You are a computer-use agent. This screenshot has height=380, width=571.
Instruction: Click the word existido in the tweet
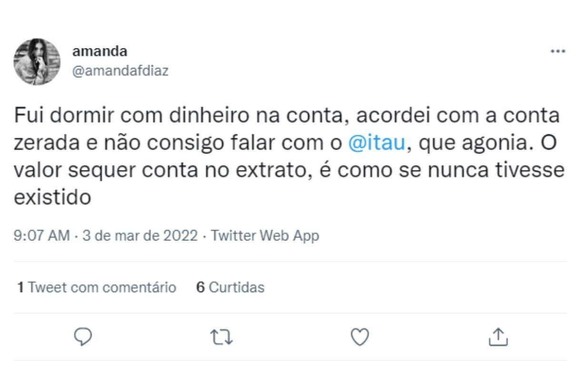pyautogui.click(x=52, y=197)
